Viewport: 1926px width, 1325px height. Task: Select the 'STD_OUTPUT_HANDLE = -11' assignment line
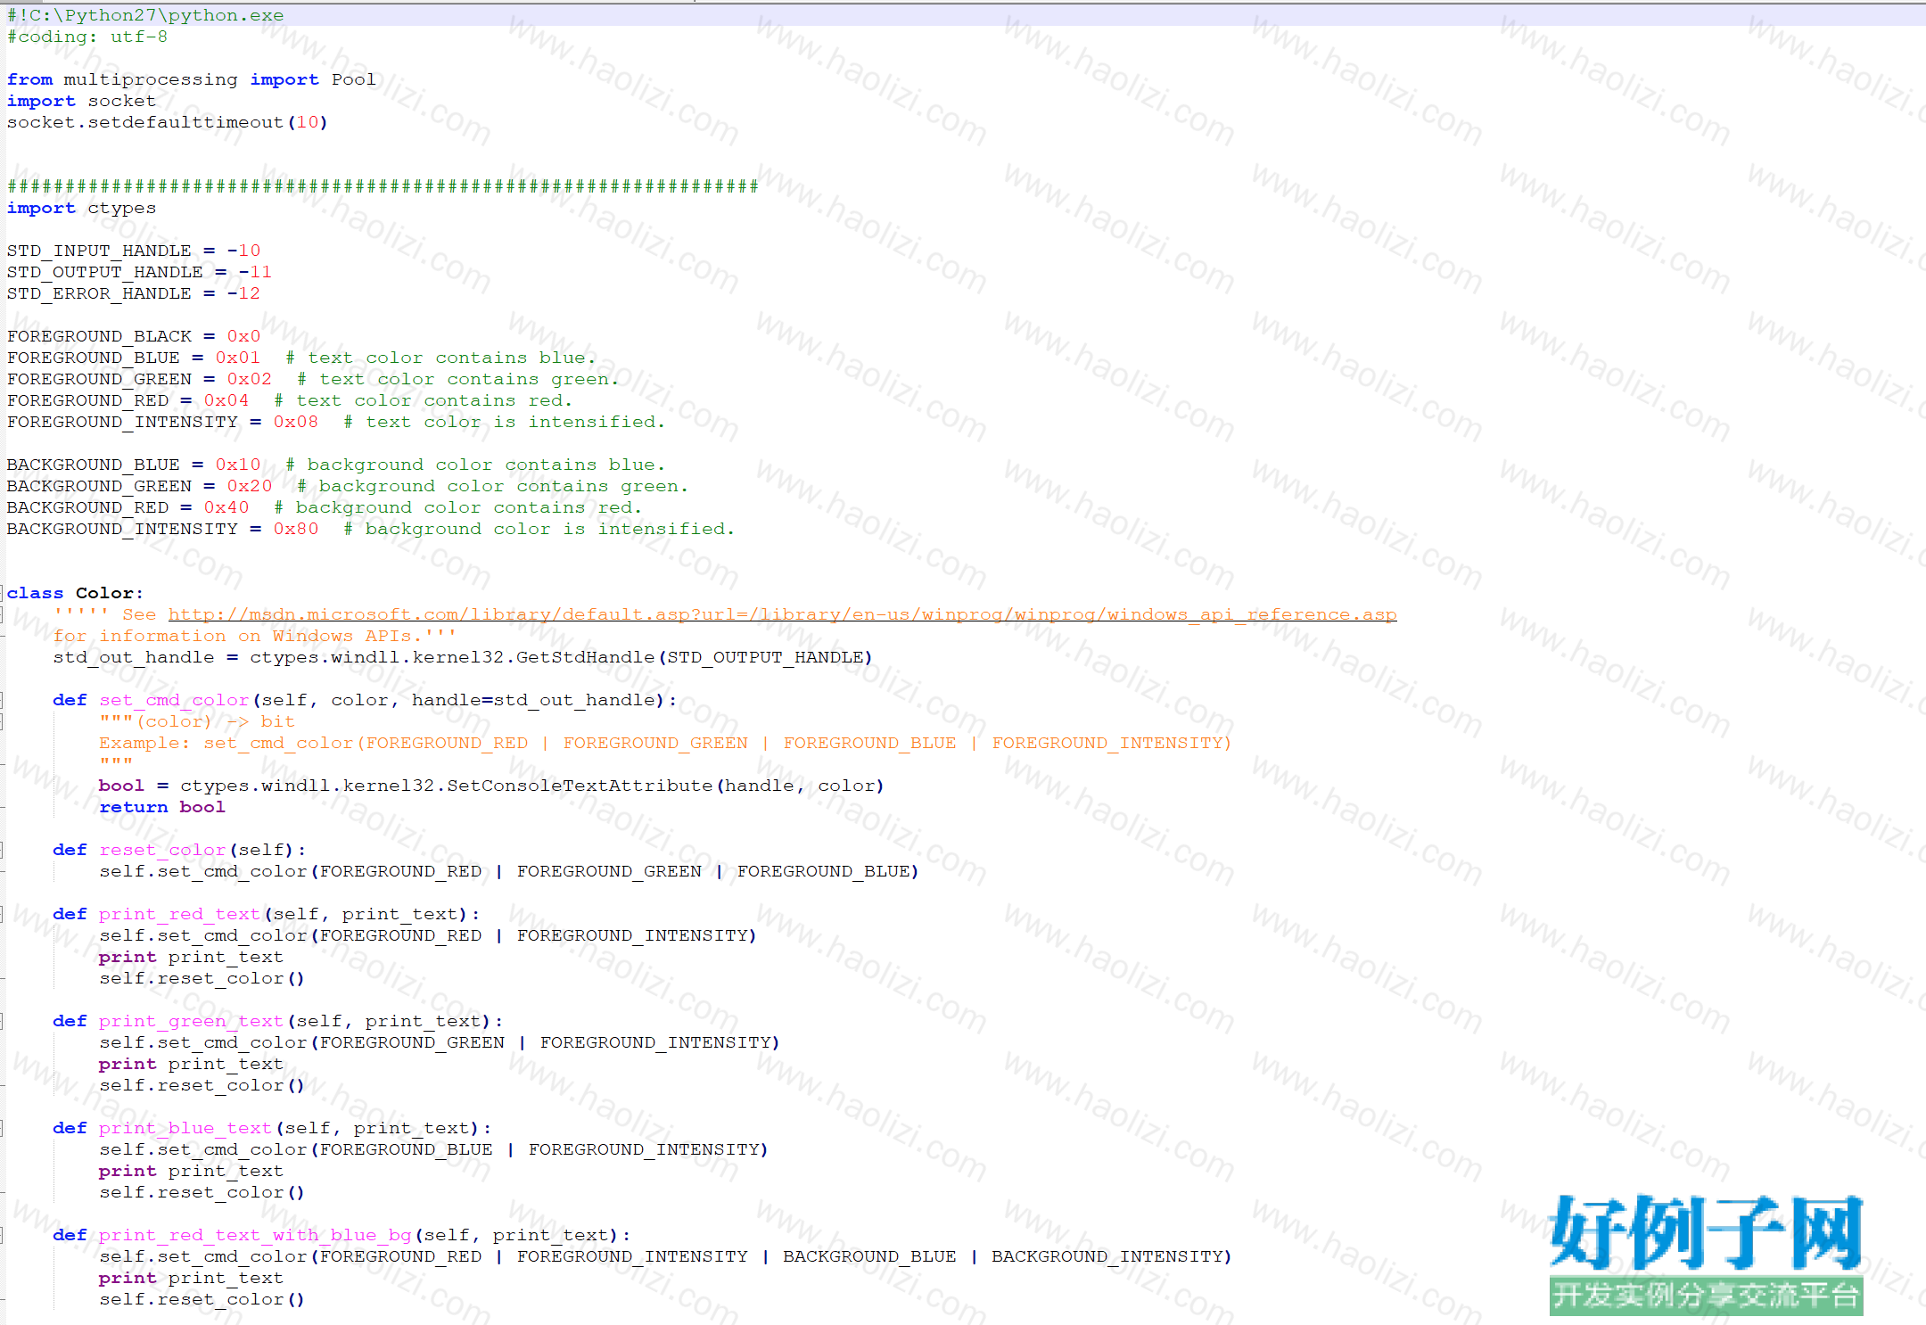coord(139,272)
